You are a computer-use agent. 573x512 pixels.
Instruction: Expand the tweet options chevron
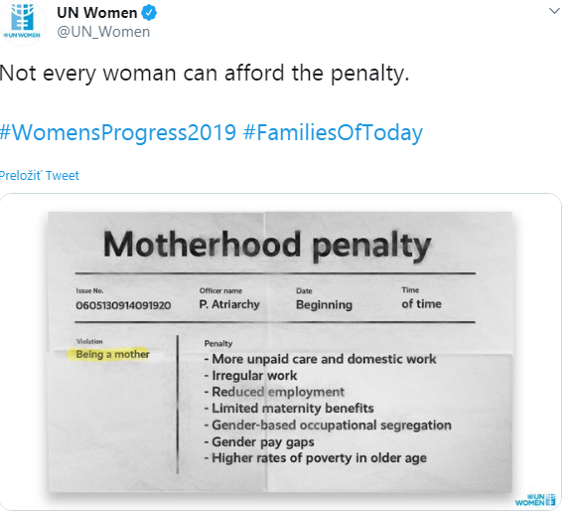point(554,11)
